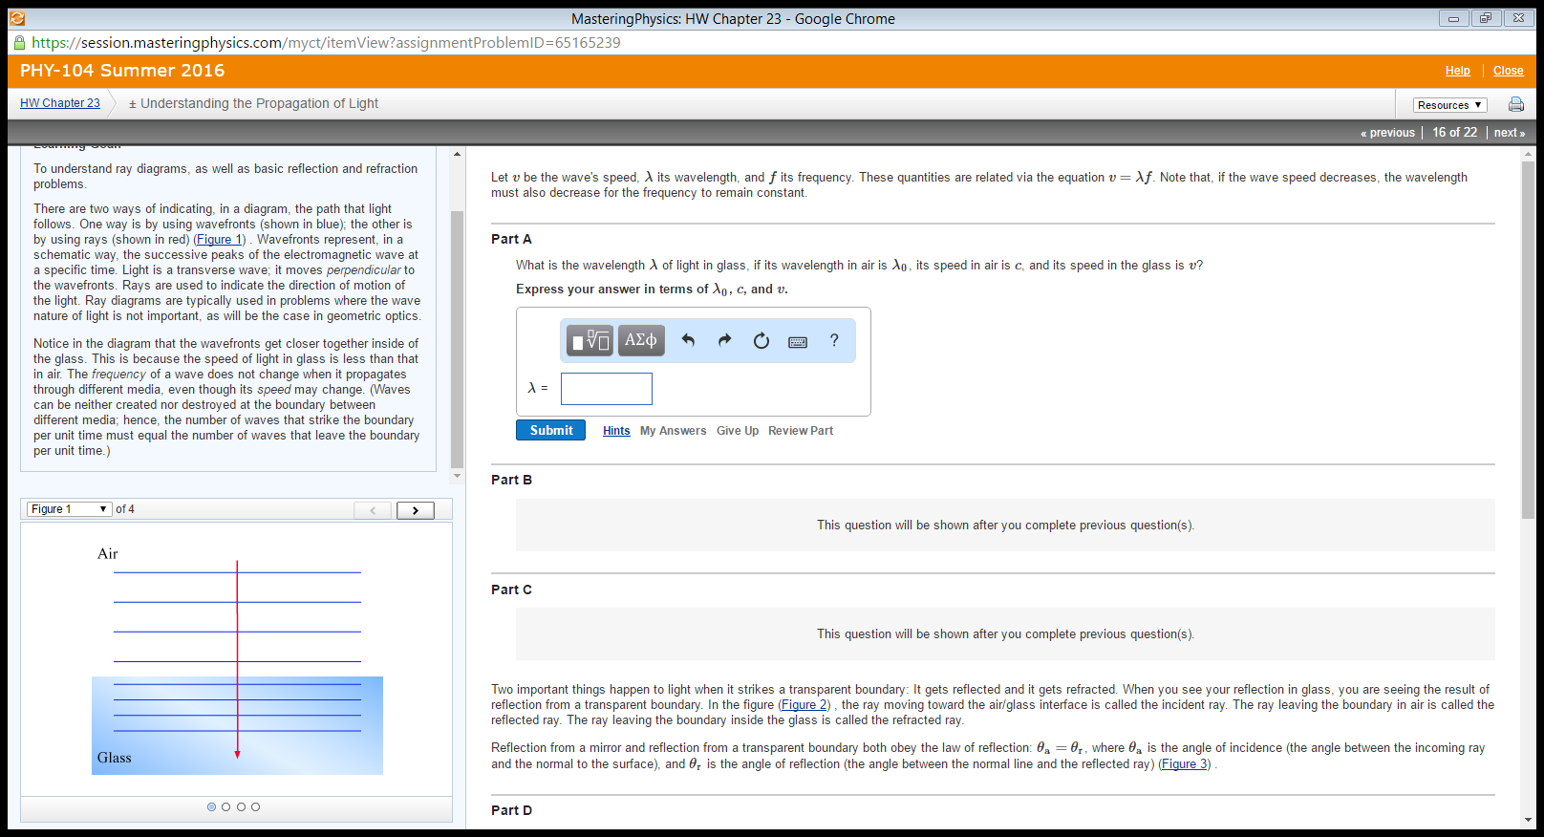This screenshot has height=837, width=1544.
Task: Open Hints for Part A
Action: point(616,431)
